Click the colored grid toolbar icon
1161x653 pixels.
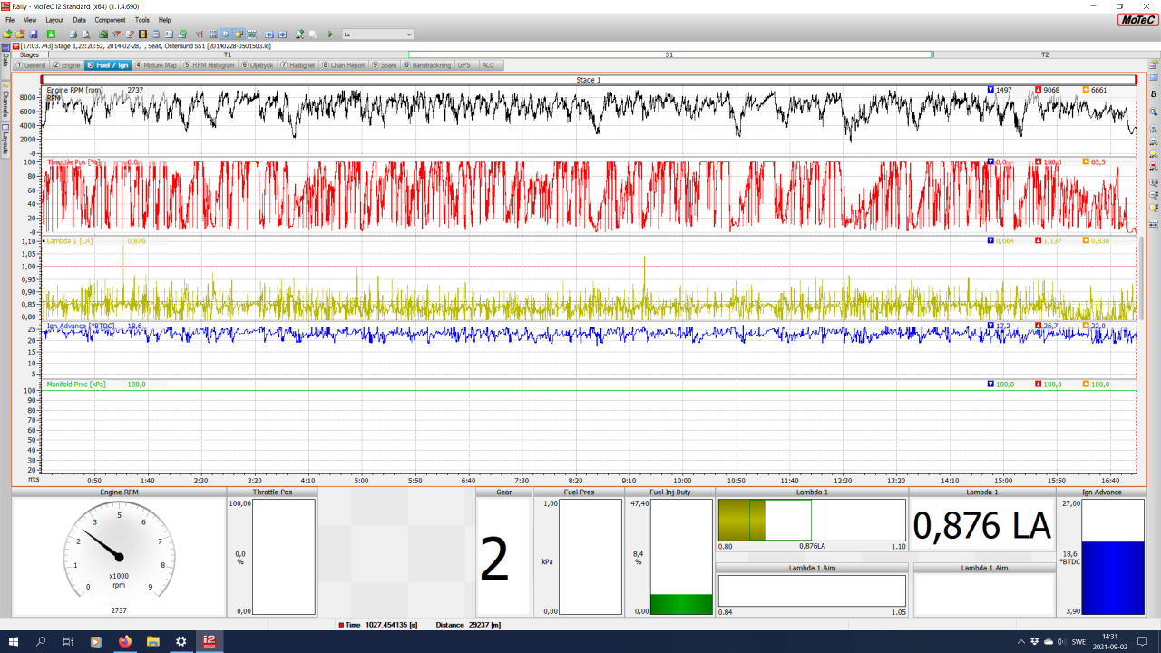[213, 34]
